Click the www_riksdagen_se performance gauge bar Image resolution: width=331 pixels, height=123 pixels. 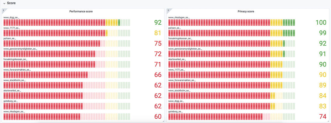click(x=67, y=117)
